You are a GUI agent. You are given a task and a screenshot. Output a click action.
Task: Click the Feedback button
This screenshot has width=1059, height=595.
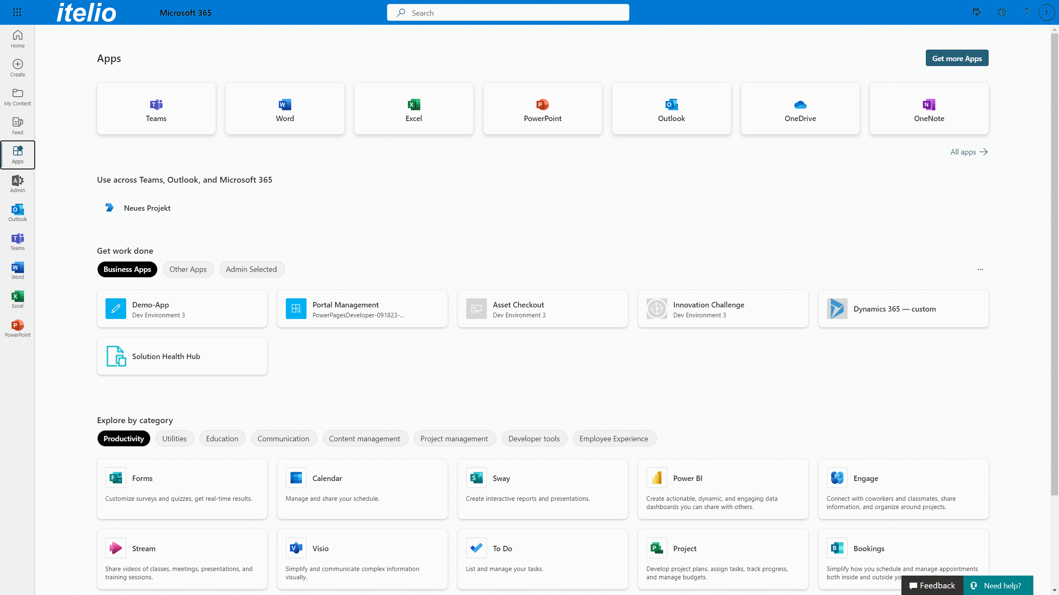point(932,585)
